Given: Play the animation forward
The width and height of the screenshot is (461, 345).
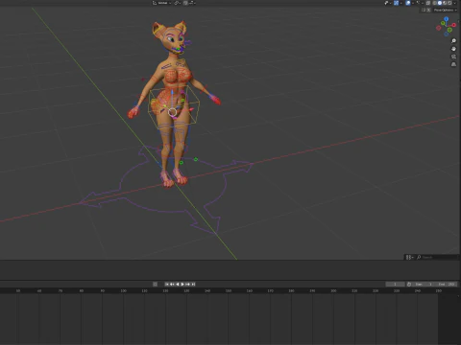Looking at the screenshot, I should click(182, 284).
